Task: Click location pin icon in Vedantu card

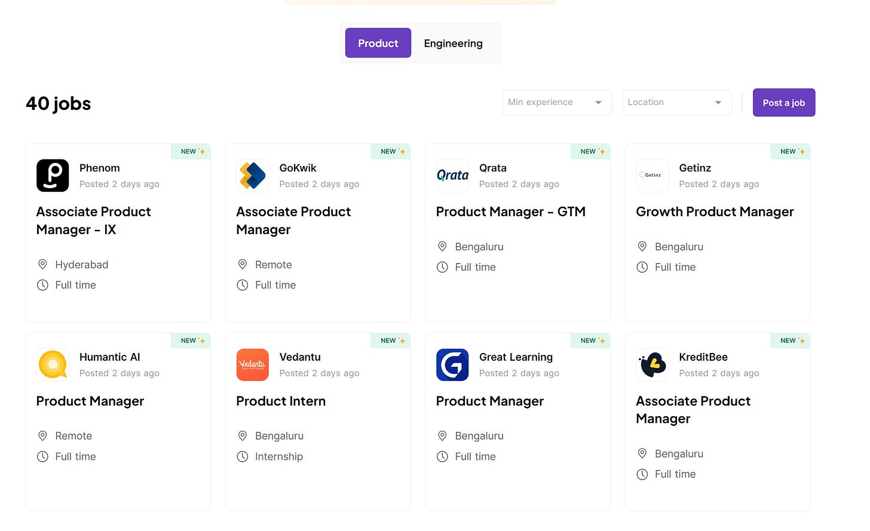Action: tap(243, 435)
